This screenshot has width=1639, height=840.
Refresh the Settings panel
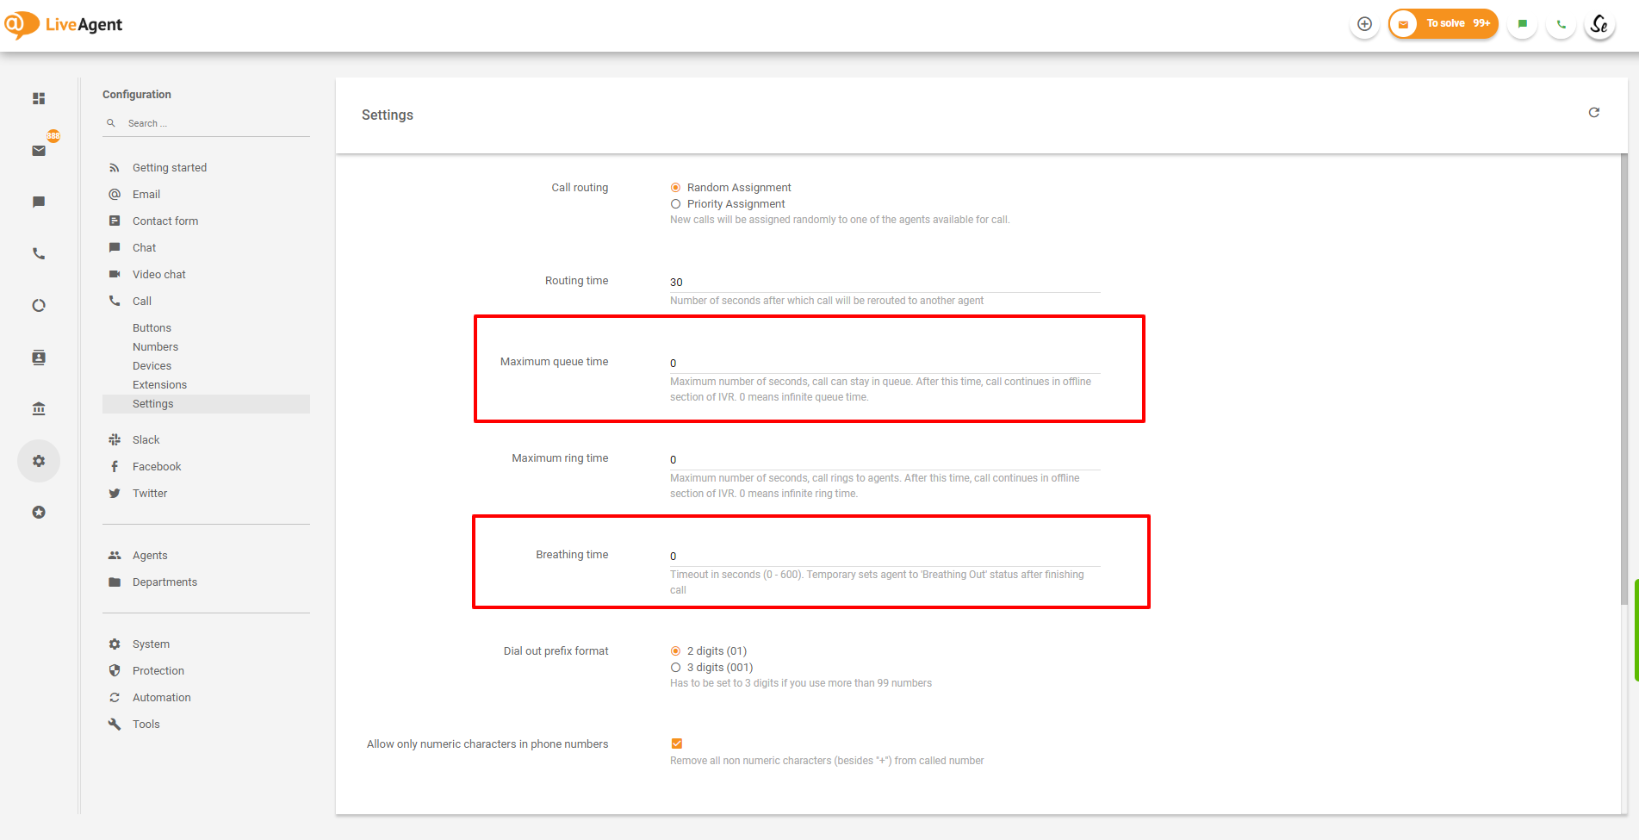[1594, 113]
